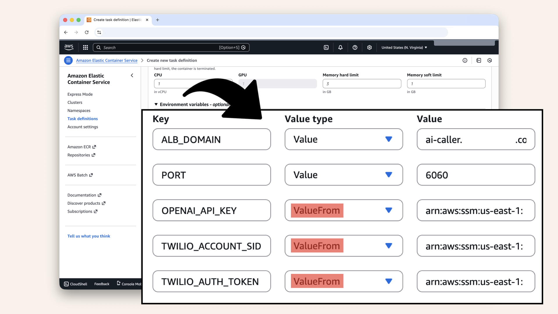Open console settings gear icon
Screen dimensions: 558x314
369,47
